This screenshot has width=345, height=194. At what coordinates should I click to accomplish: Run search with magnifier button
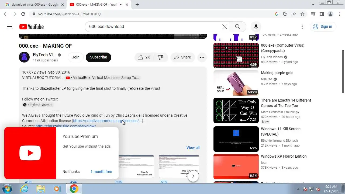coord(237,26)
